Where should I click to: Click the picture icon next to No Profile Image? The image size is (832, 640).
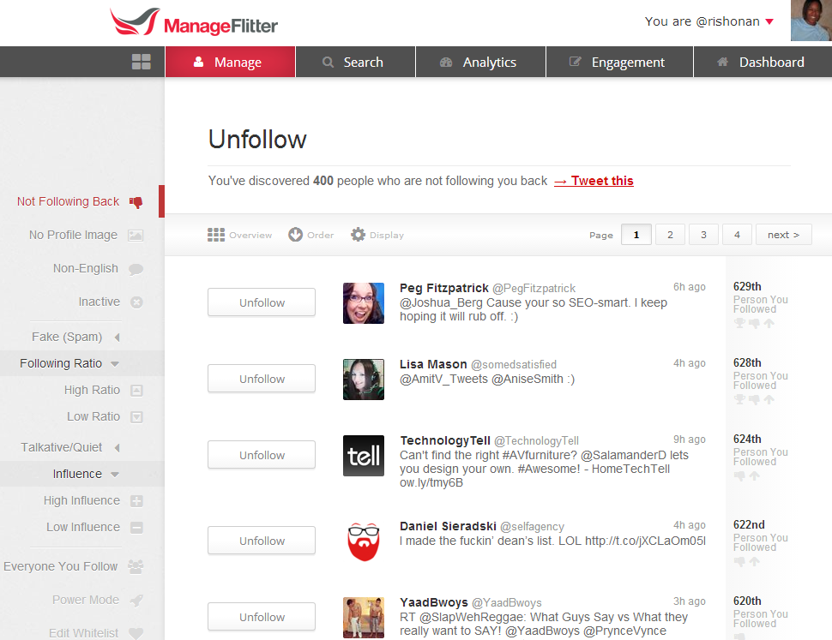coord(136,236)
